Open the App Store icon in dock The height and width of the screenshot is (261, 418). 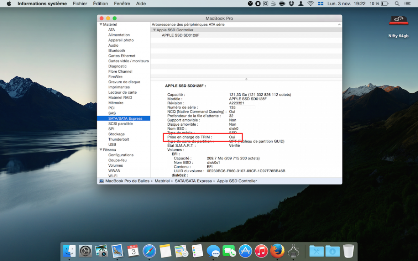[245, 251]
